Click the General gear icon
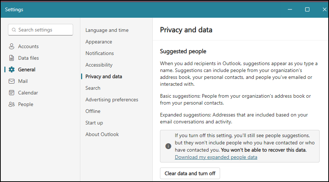Image resolution: width=329 pixels, height=182 pixels. 12,69
